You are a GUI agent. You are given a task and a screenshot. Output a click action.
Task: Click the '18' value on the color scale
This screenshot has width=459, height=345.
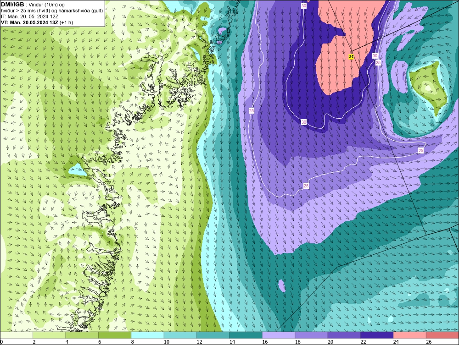coord(298,342)
